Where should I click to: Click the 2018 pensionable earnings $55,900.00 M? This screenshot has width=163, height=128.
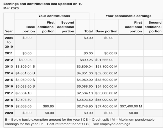coord(106,100)
